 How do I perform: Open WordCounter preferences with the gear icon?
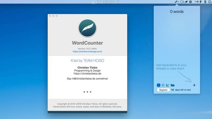coord(158,85)
